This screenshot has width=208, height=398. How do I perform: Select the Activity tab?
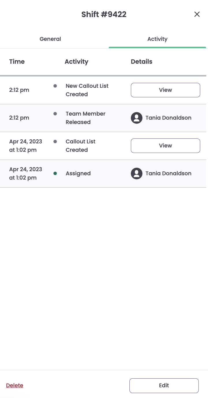[157, 39]
